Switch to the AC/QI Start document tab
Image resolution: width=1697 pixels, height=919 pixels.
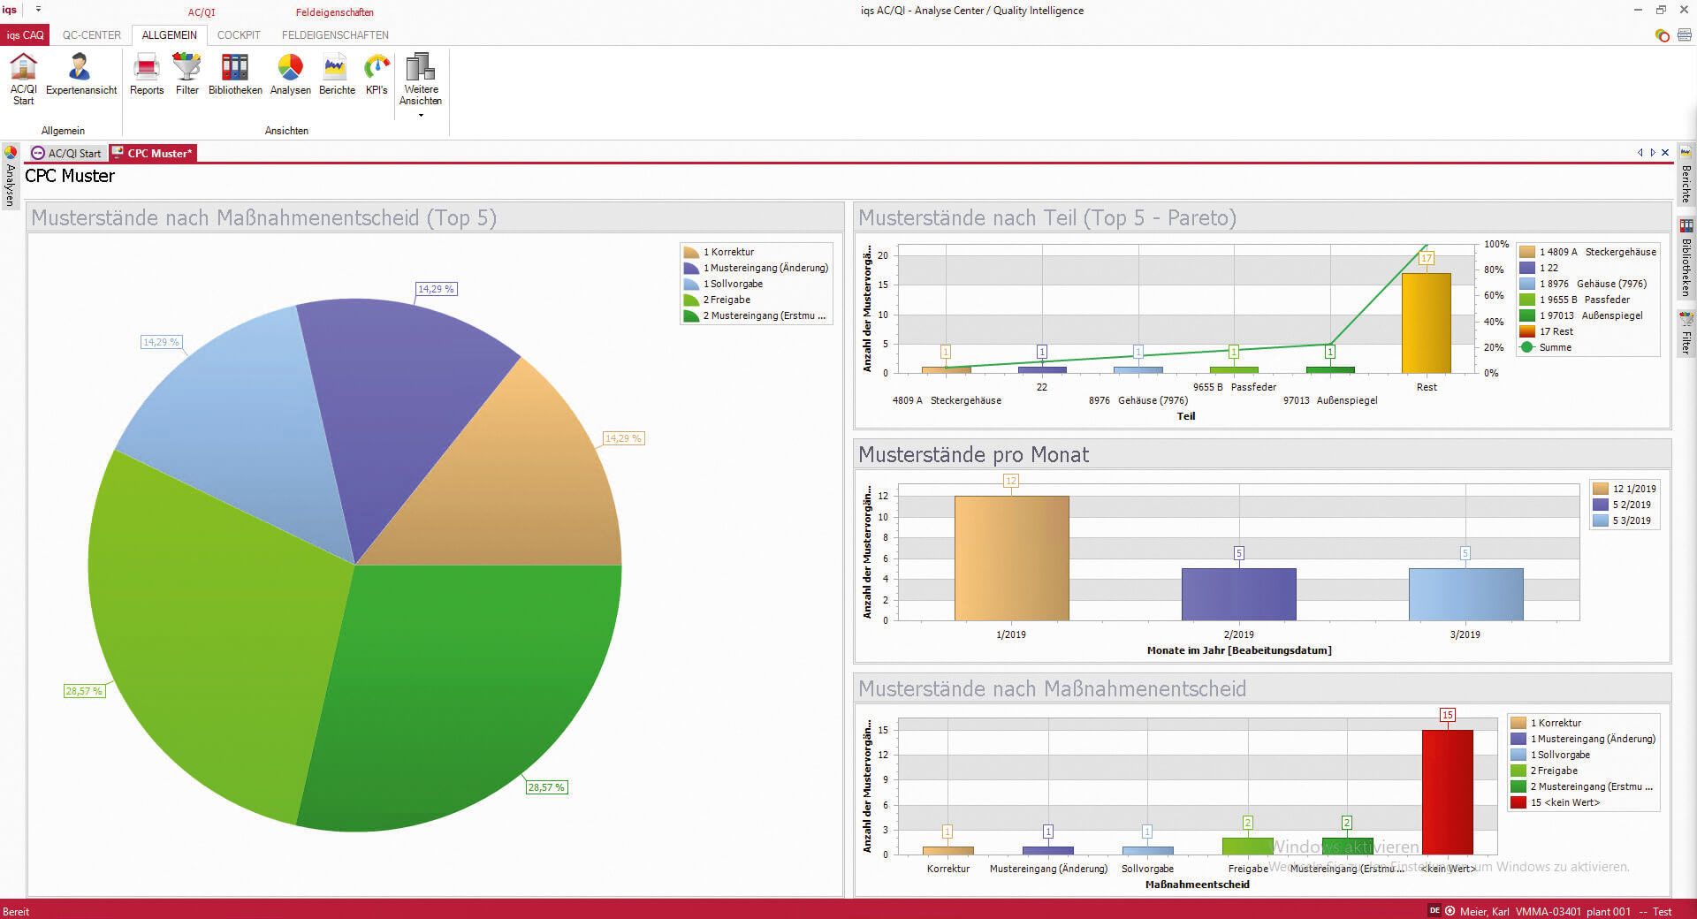pos(67,153)
